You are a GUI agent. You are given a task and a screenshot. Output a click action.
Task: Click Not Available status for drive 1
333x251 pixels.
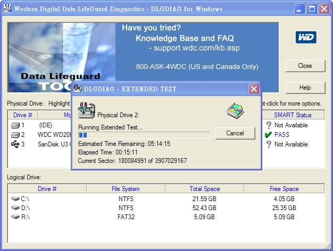(291, 125)
